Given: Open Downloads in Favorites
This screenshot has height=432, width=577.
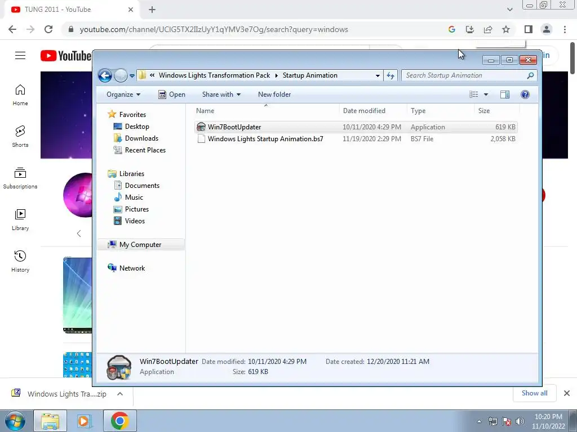Looking at the screenshot, I should [136, 138].
